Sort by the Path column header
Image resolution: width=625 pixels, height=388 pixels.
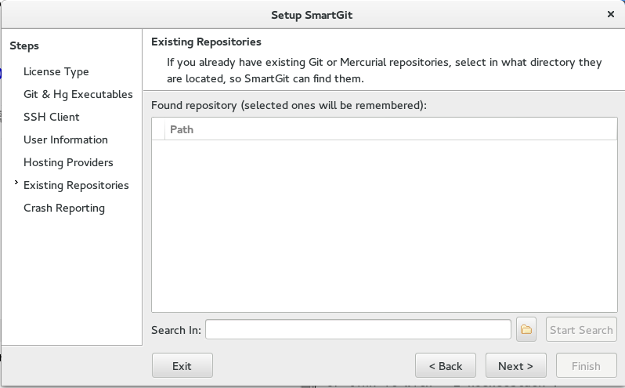pos(391,129)
